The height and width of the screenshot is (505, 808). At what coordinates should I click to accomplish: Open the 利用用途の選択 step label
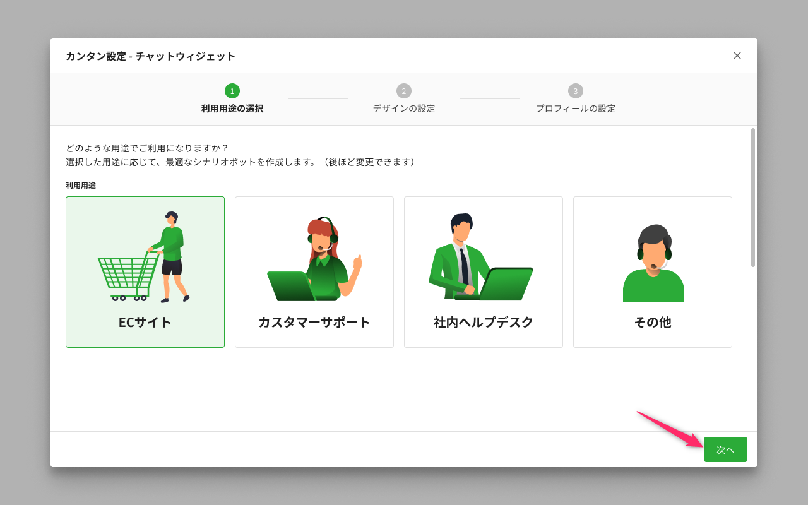pos(232,109)
